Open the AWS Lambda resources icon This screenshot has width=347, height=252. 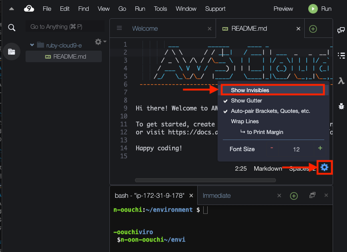tap(341, 81)
